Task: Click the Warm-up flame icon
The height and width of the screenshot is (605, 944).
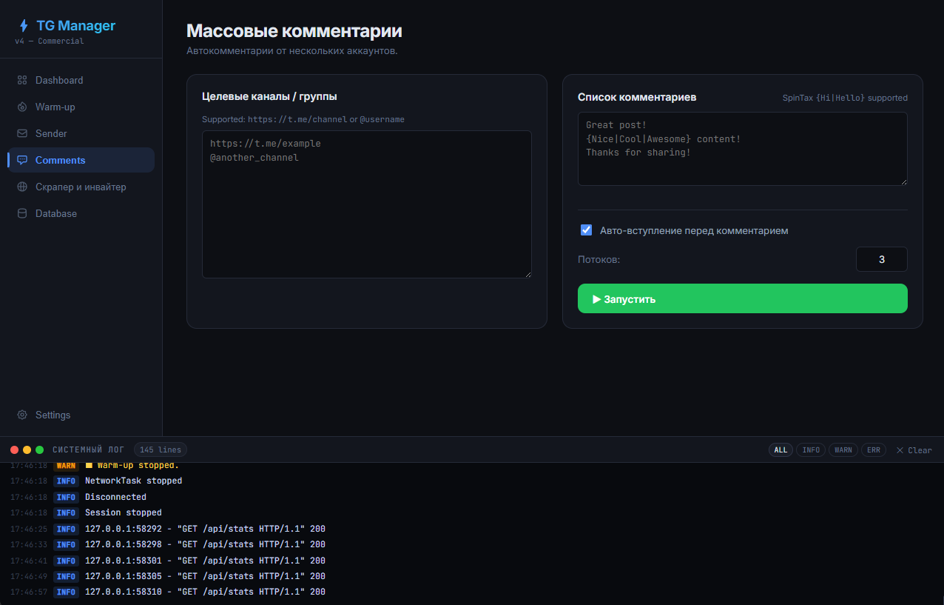Action: click(x=22, y=107)
